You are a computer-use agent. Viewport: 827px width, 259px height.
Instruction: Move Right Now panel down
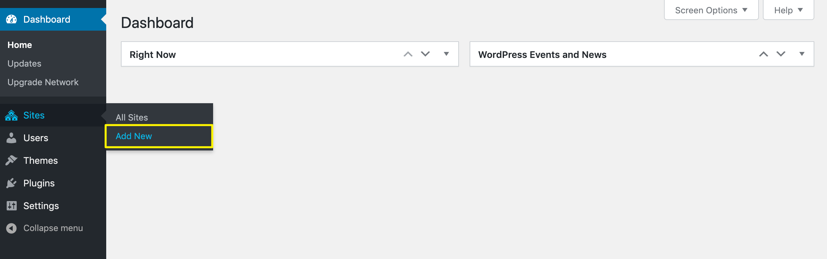425,54
